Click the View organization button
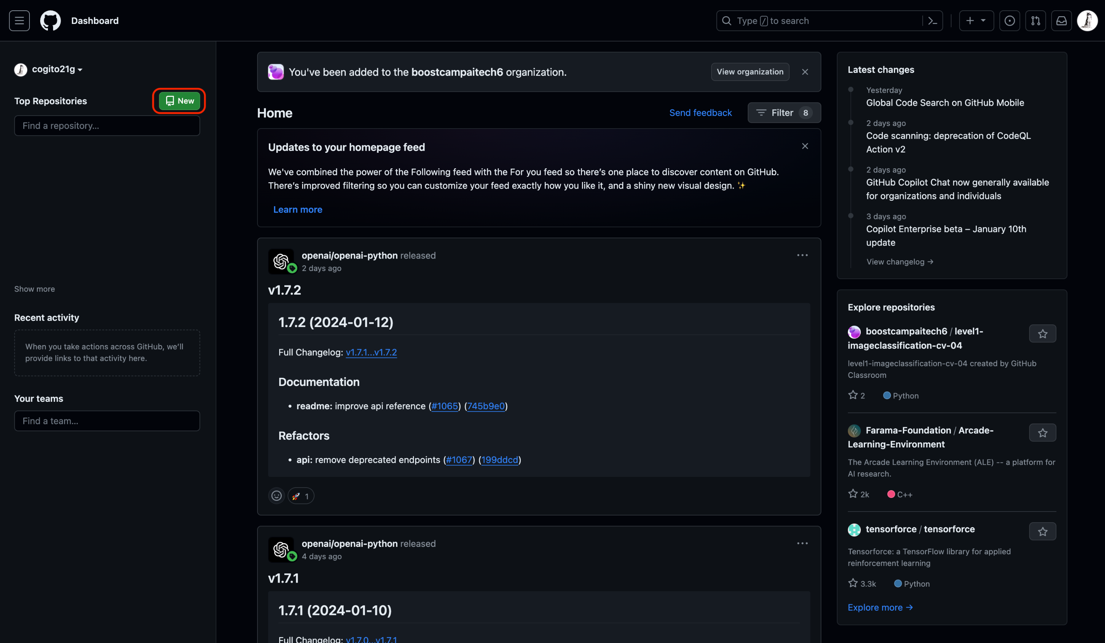Screen dimensions: 1105x643 (x=750, y=72)
